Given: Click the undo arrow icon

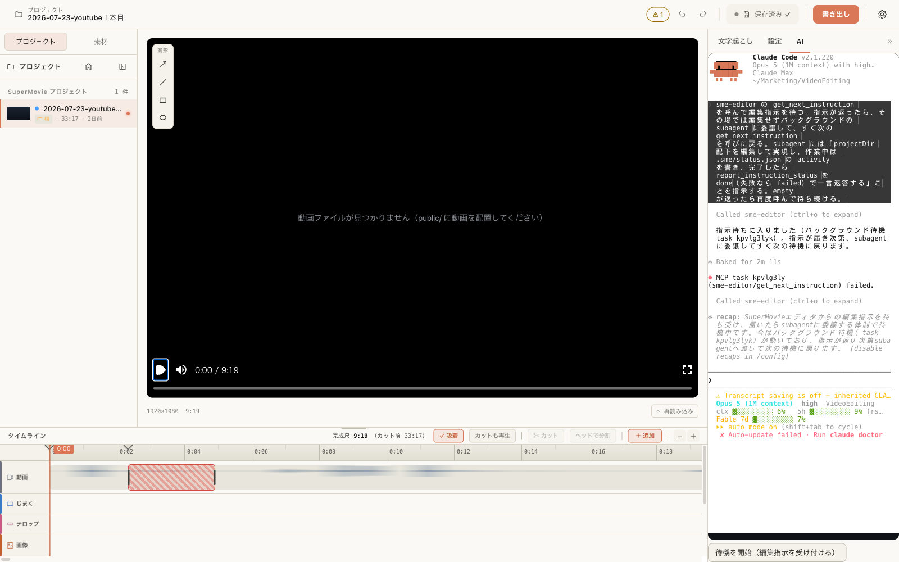Looking at the screenshot, I should [x=682, y=15].
